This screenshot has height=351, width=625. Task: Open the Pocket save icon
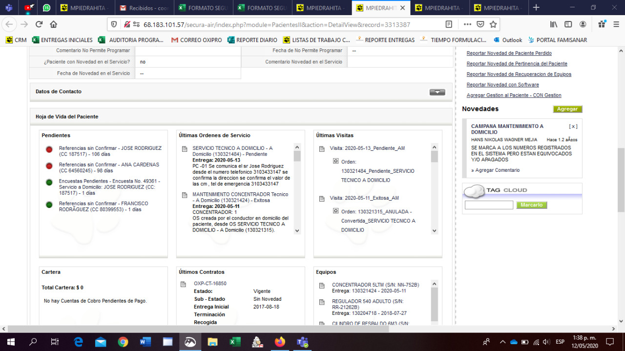[480, 24]
